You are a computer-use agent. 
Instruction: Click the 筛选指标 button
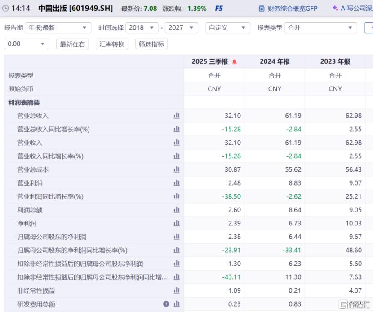(x=151, y=44)
